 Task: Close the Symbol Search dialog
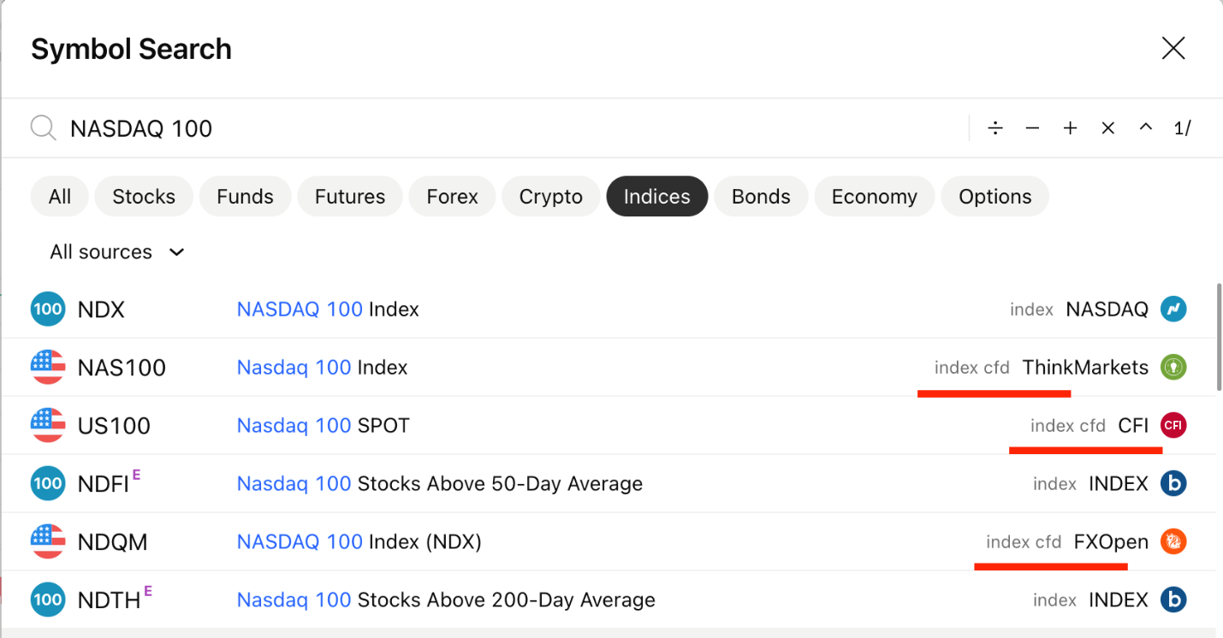(x=1173, y=48)
